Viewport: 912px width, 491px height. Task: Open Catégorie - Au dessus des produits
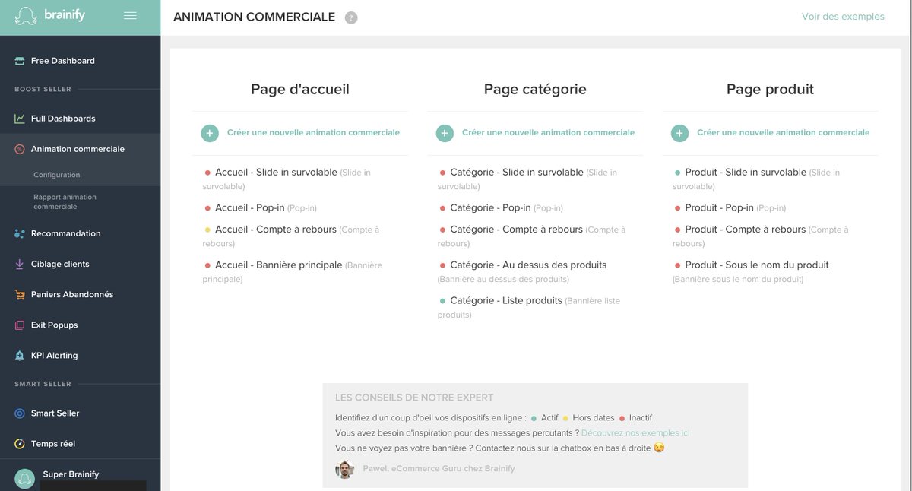tap(528, 265)
